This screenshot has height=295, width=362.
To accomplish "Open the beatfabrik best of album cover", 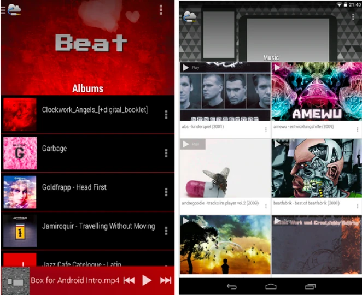I will coord(316,168).
